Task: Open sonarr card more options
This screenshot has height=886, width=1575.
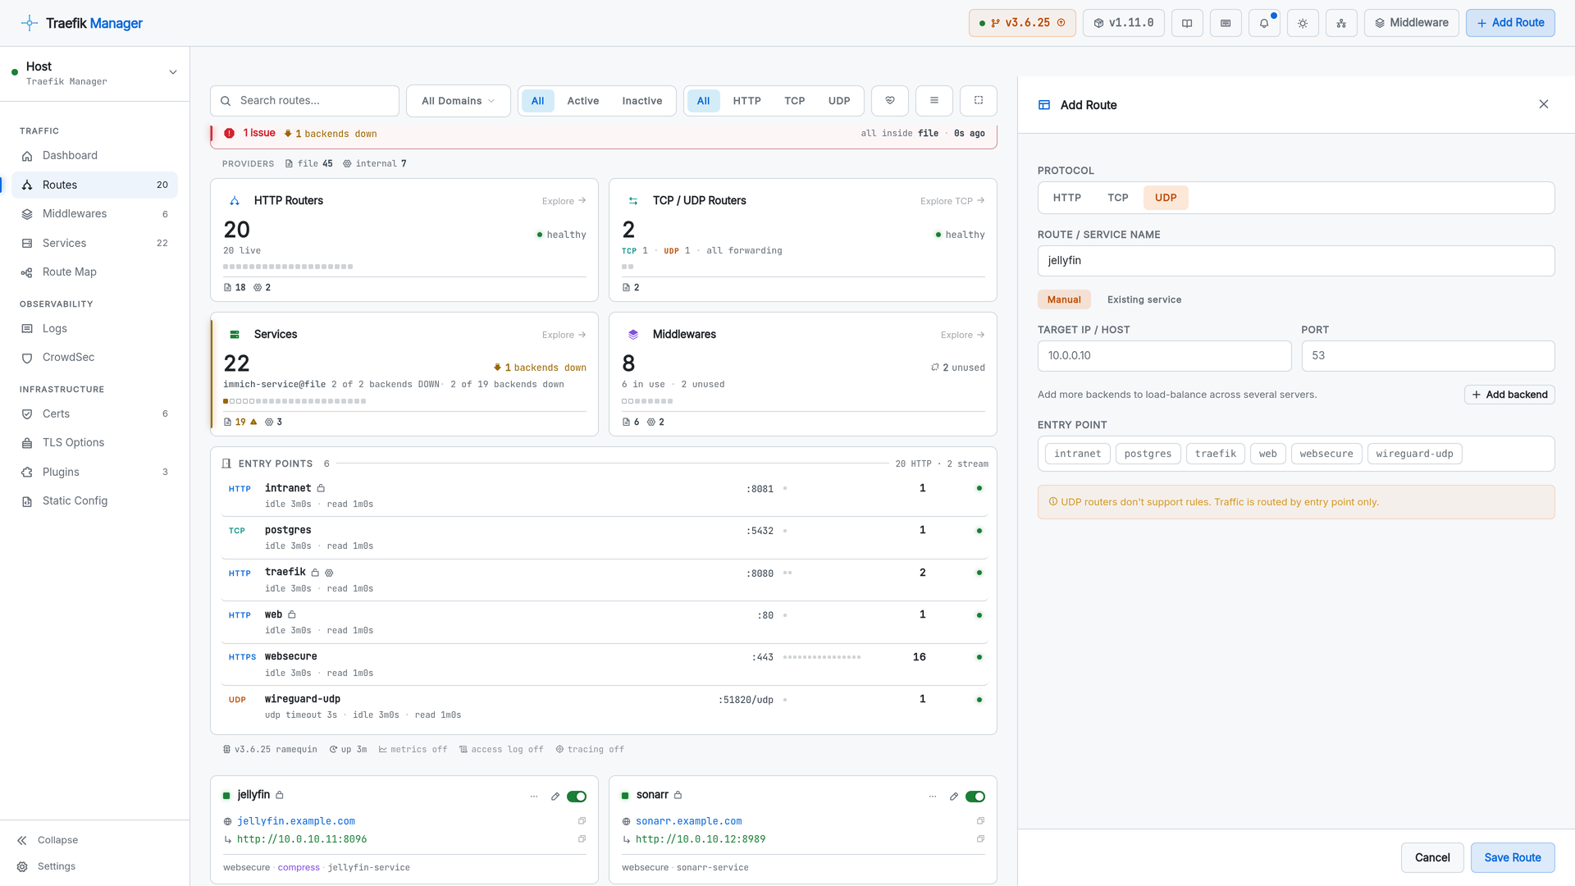Action: (933, 797)
